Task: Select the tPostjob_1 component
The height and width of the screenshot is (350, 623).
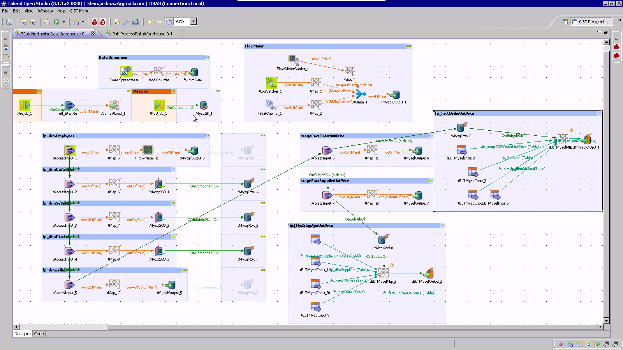Action: pos(159,105)
